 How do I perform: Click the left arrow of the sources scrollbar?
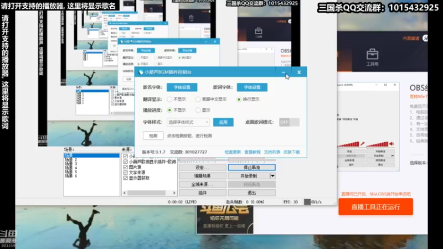(x=125, y=193)
